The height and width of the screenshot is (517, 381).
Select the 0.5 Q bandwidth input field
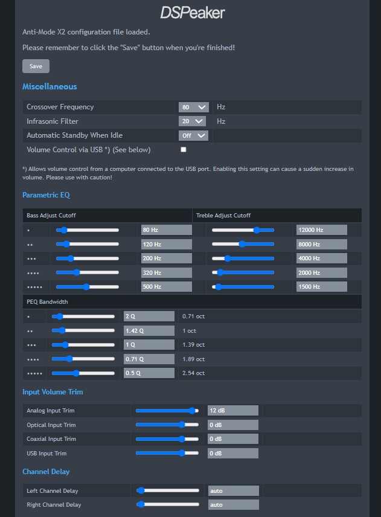coord(149,373)
